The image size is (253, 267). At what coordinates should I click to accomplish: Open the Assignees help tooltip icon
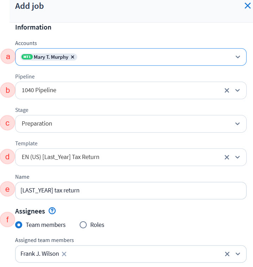53,211
